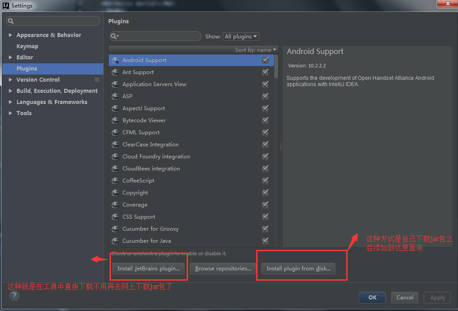Viewport: 458px width, 311px height.
Task: Click the Cancel button
Action: pyautogui.click(x=405, y=298)
